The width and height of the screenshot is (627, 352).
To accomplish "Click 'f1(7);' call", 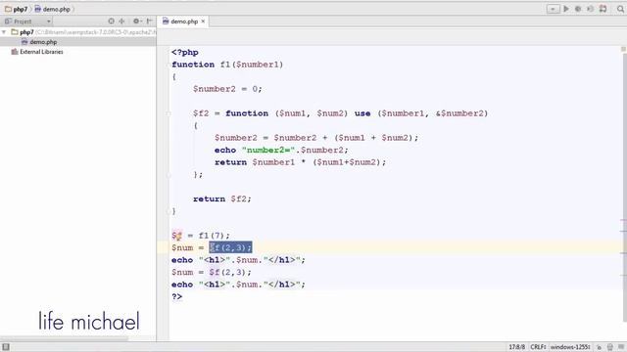I will tap(214, 236).
